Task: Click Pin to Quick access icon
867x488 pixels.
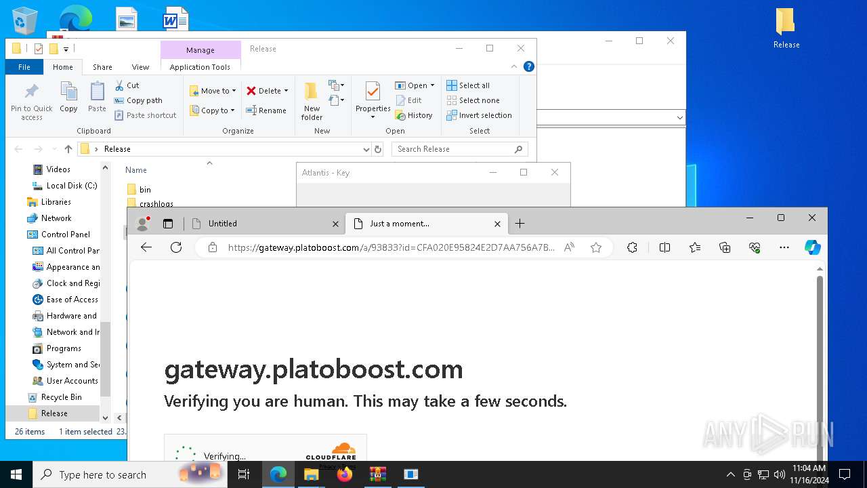Action: [x=31, y=102]
